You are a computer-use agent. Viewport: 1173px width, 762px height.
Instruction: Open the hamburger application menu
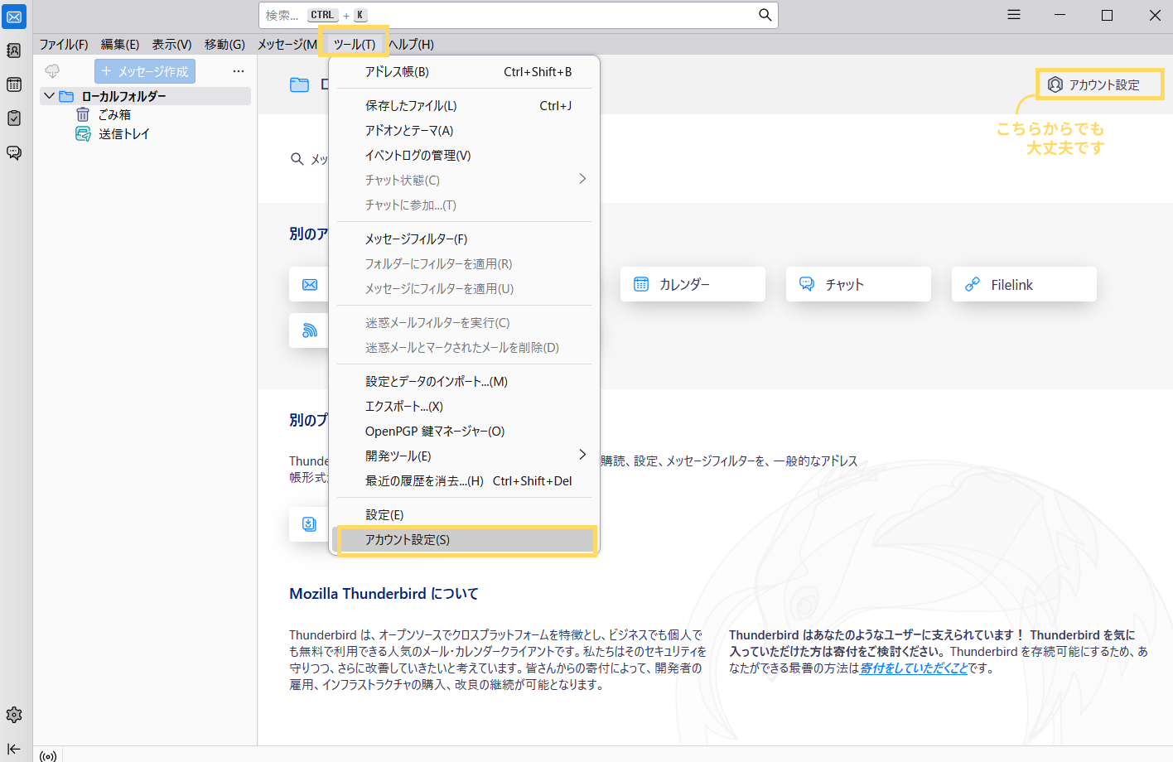tap(1013, 15)
